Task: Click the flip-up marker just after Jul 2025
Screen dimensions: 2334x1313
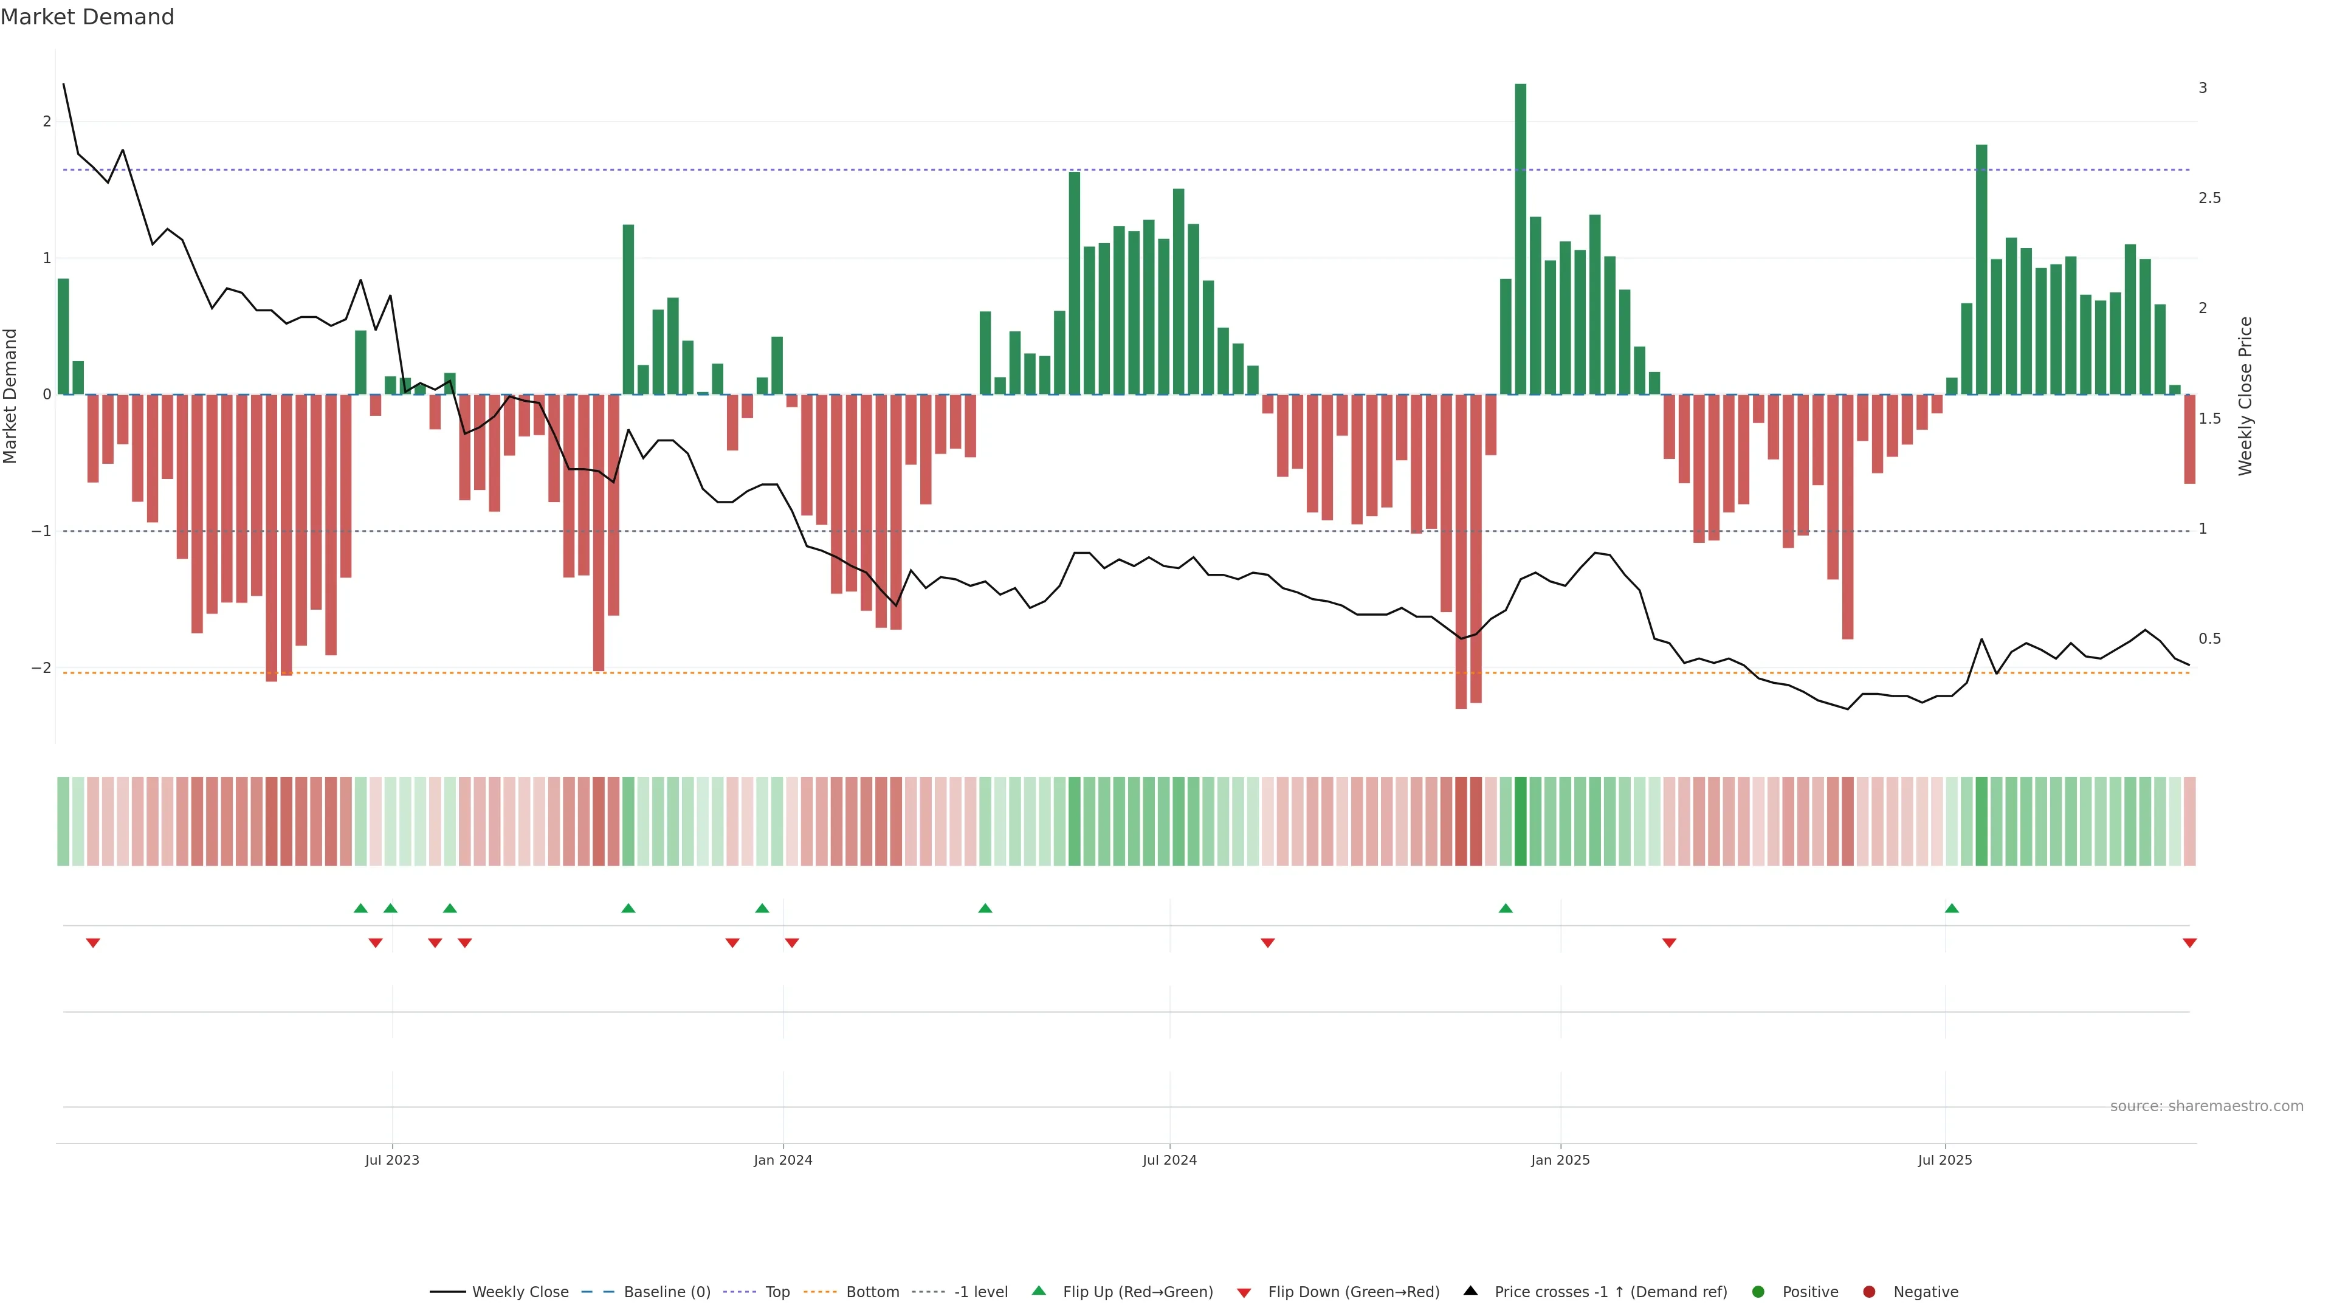Action: (1952, 908)
